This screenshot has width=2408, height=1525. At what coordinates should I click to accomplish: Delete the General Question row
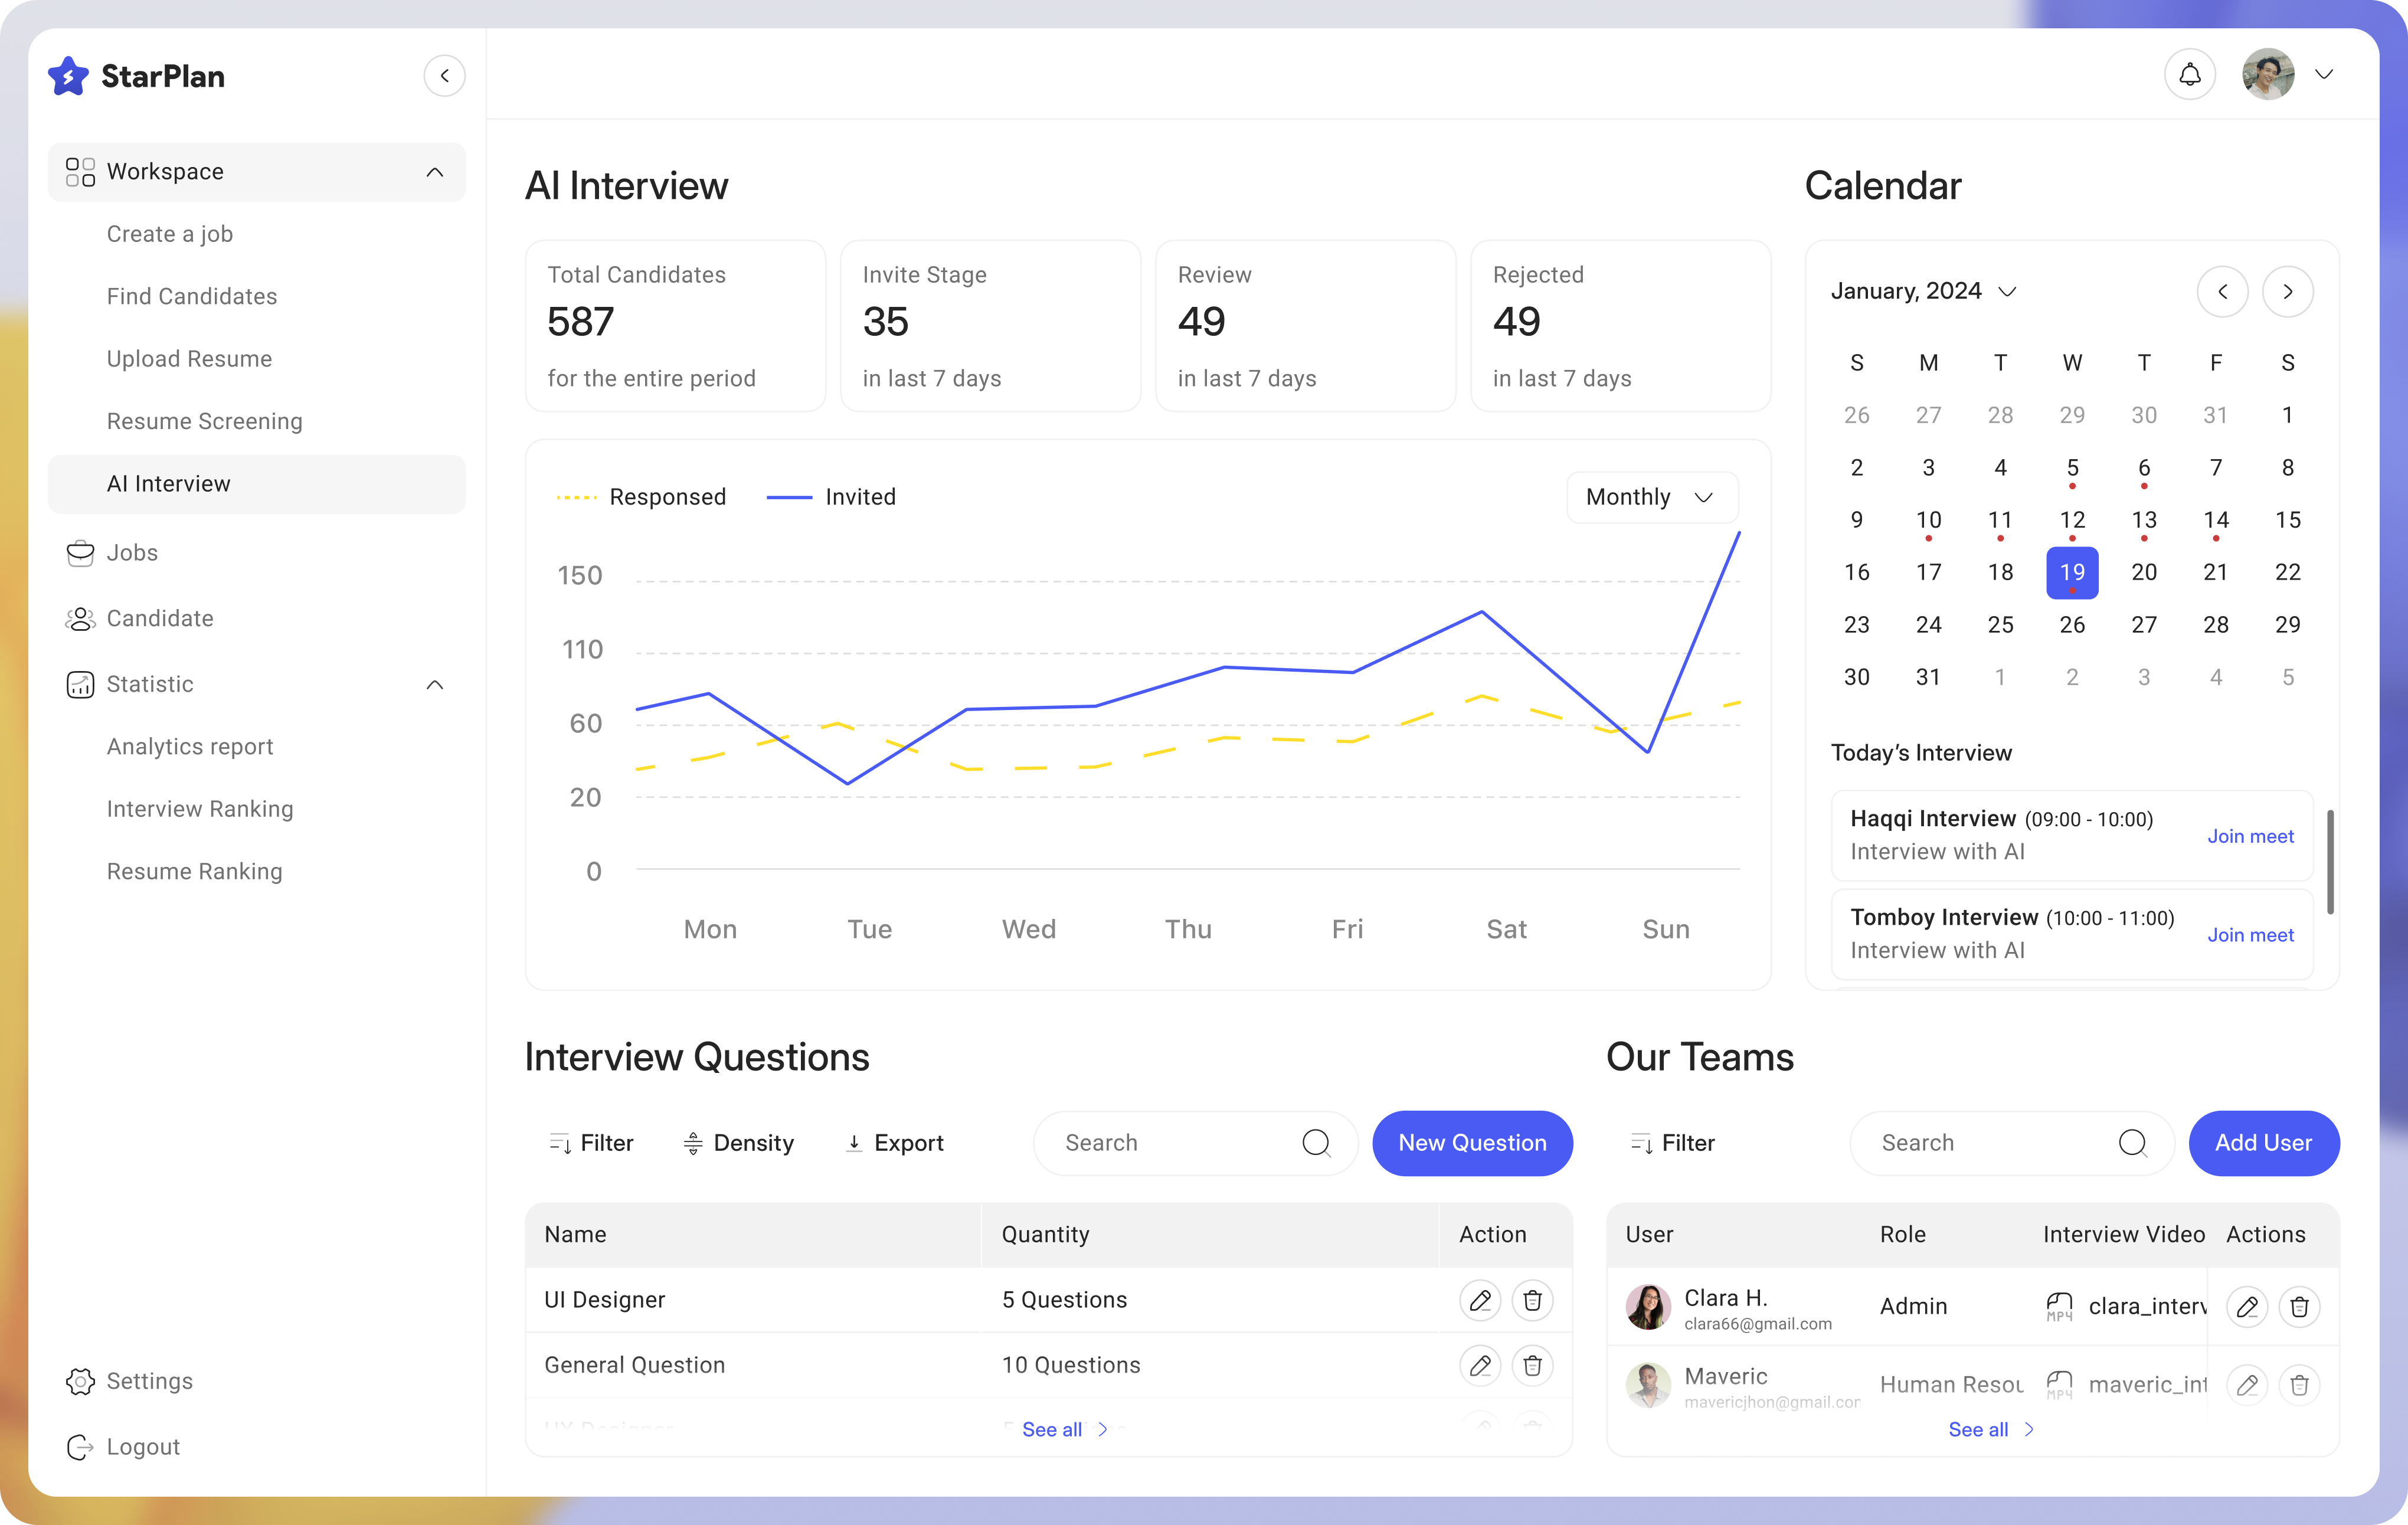click(x=1532, y=1365)
